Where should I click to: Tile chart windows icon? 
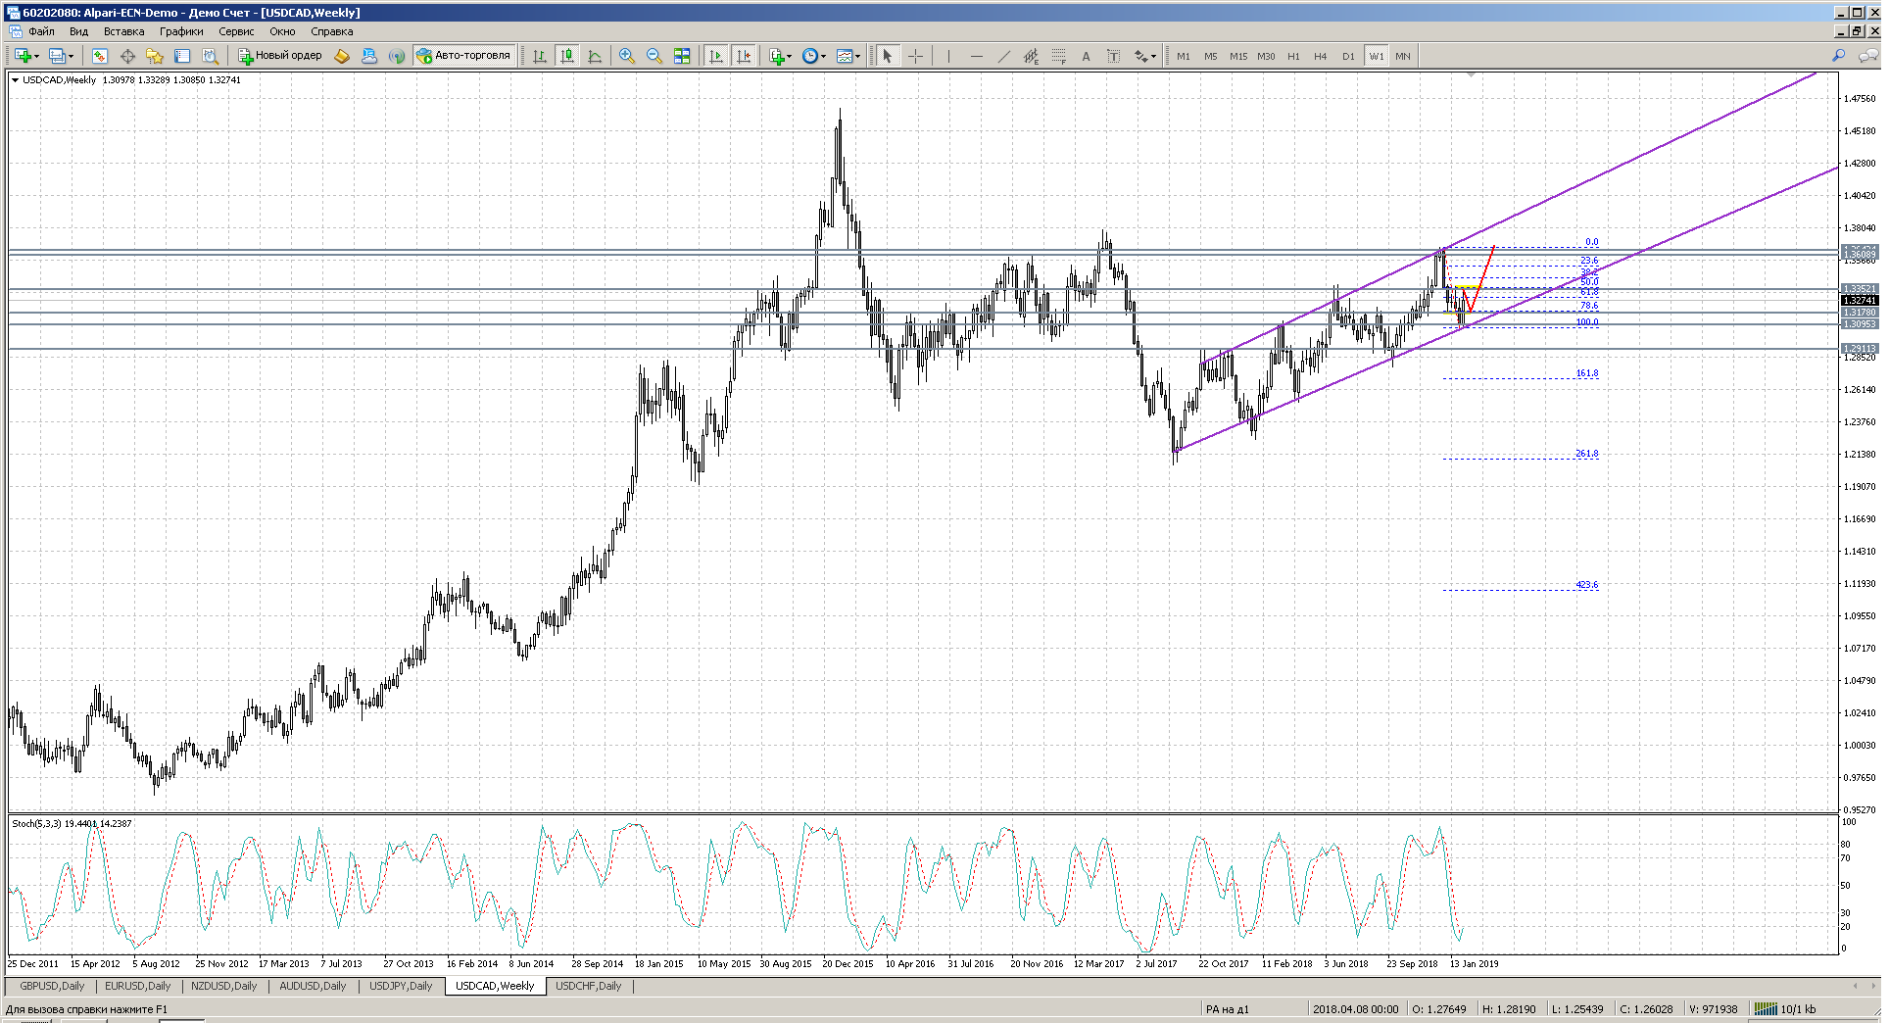682,56
